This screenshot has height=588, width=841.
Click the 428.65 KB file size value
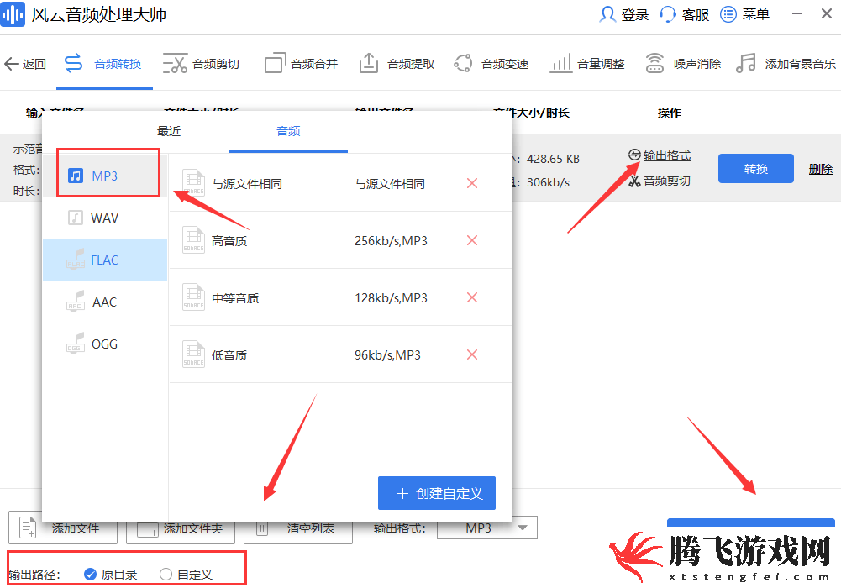point(553,160)
